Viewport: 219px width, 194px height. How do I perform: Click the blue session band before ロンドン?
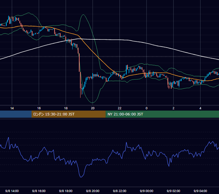click(x=16, y=114)
